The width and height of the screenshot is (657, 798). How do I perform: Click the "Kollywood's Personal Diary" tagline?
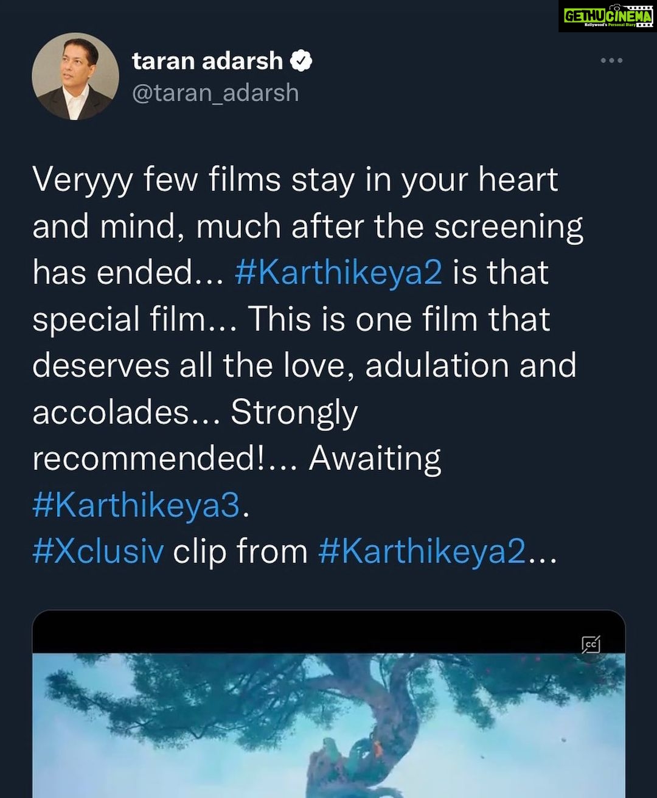tap(610, 25)
